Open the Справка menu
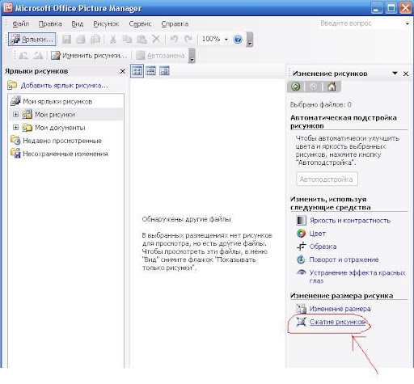This screenshot has height=384, width=414. coord(175,24)
